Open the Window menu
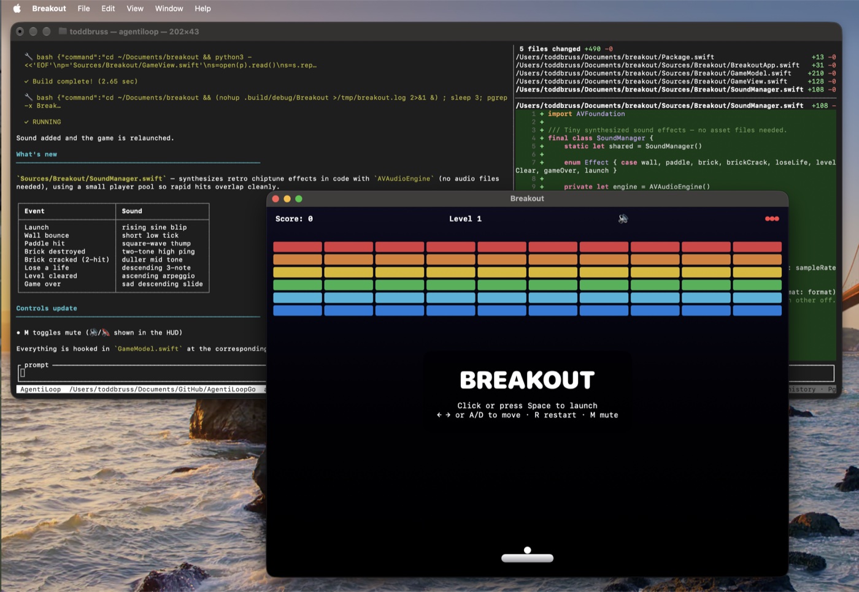This screenshot has width=859, height=592. [x=169, y=9]
